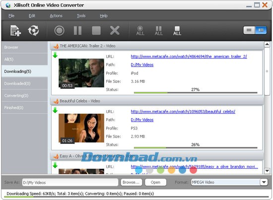Screen dimensions: 273x200
Task: Click the Save As path input field
Action: [x=70, y=183]
